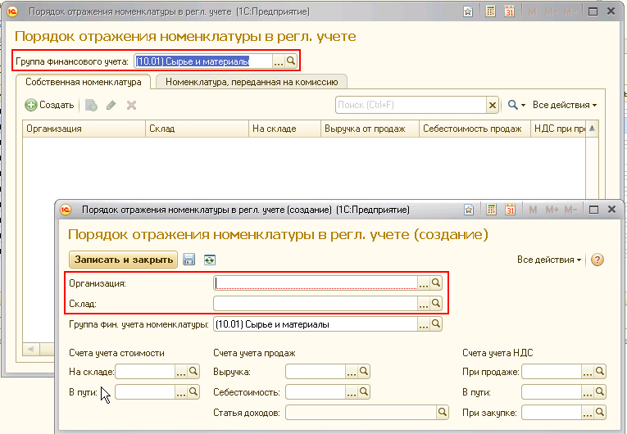The height and width of the screenshot is (434, 627).
Task: Click the Группа финансового учета input field
Action: pyautogui.click(x=203, y=61)
